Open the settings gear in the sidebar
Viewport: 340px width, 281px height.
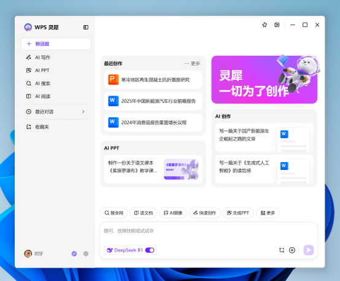tap(86, 253)
